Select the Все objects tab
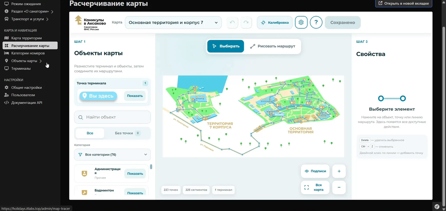Image resolution: width=446 pixels, height=211 pixels. click(90, 133)
